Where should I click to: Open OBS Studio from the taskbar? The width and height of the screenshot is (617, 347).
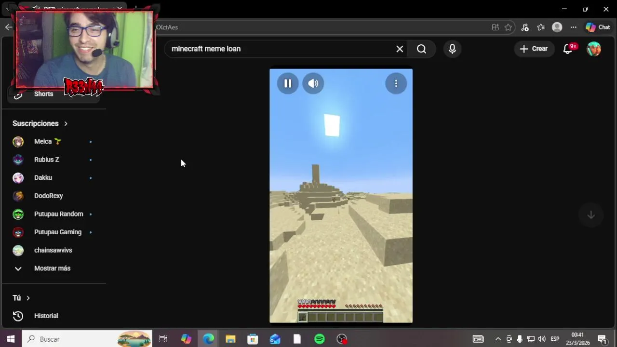coord(342,339)
